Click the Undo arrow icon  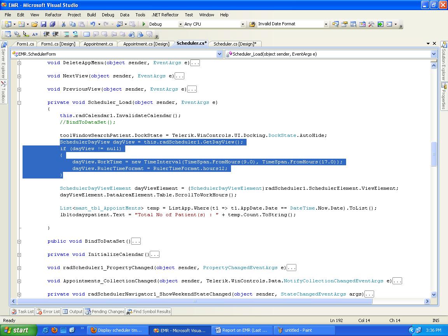pos(93,24)
